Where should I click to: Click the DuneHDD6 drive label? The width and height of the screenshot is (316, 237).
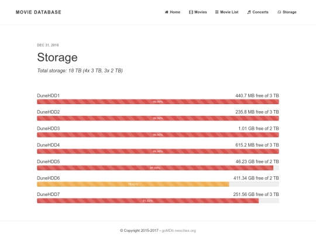[x=49, y=178]
